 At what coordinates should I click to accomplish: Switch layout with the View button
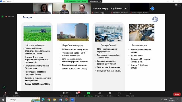[x=178, y=5]
